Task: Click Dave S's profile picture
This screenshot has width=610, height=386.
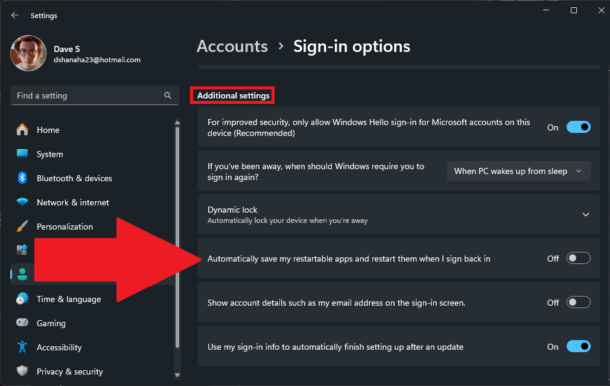Action: [28, 53]
